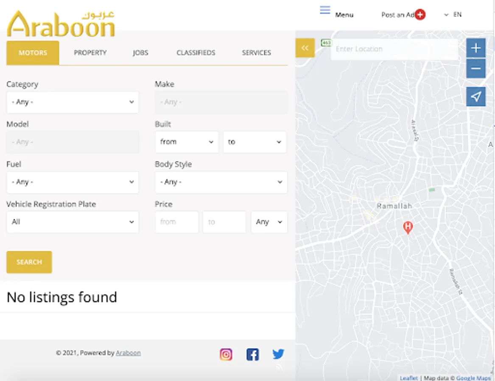Click the No listings found heading
This screenshot has width=495, height=381.
pyautogui.click(x=62, y=297)
